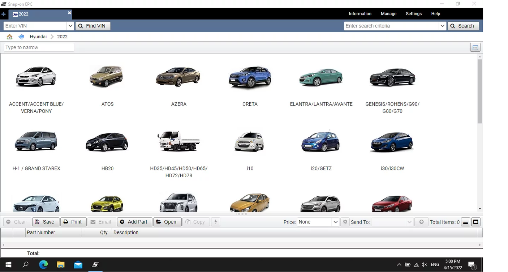This screenshot has height=272, width=508.
Task: Click the circular send arrow icon beside Send To
Action: pos(421,222)
